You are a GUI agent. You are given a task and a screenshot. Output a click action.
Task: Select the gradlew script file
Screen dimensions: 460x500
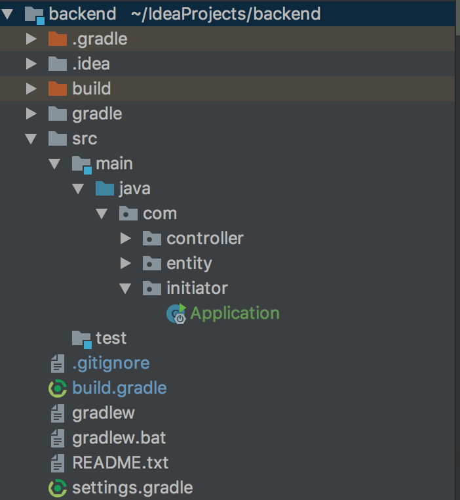(104, 413)
